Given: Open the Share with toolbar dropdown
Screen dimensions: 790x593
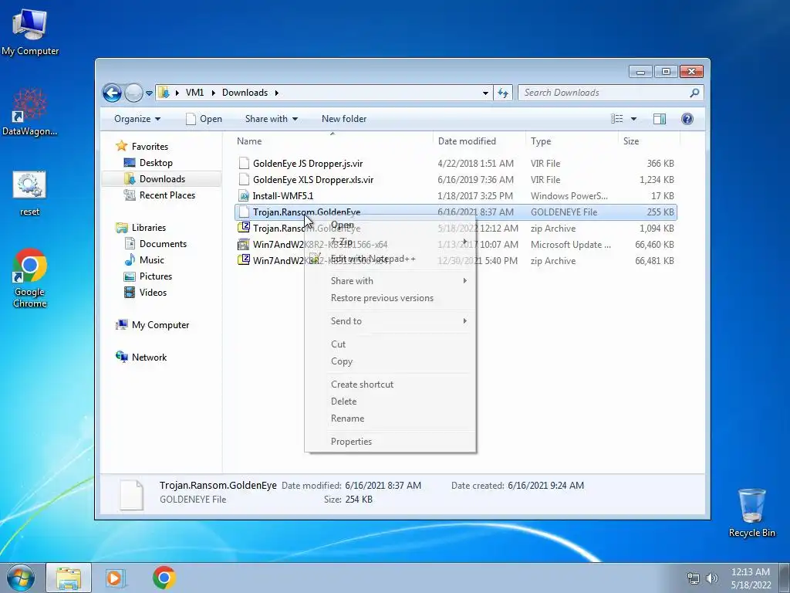Looking at the screenshot, I should point(271,118).
